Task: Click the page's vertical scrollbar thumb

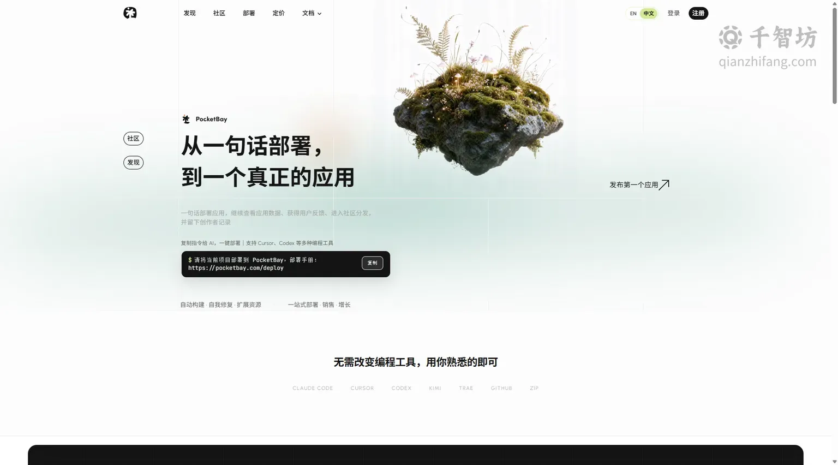Action: [x=834, y=55]
